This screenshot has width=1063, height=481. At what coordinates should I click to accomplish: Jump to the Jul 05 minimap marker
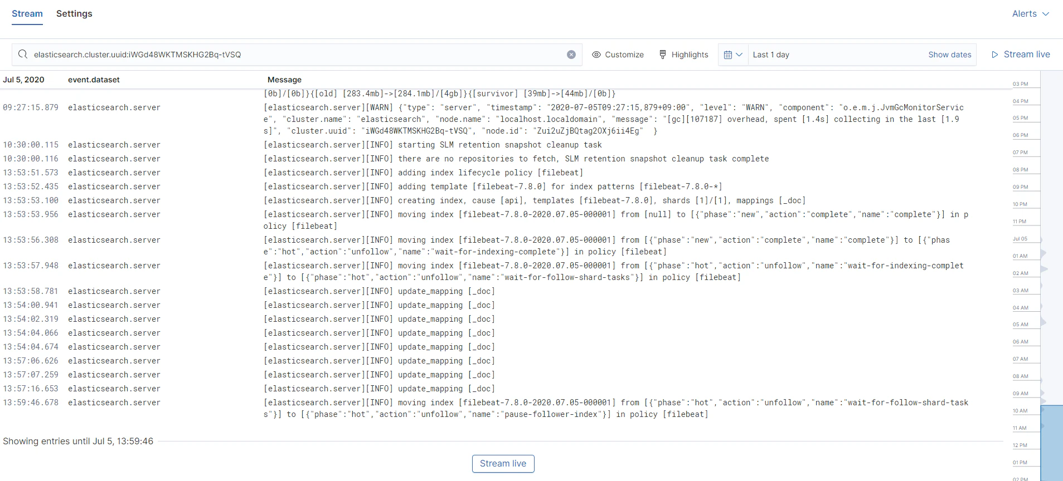tap(1020, 239)
